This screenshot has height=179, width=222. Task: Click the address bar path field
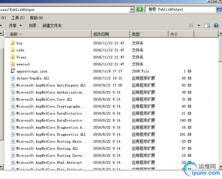coord(64,9)
